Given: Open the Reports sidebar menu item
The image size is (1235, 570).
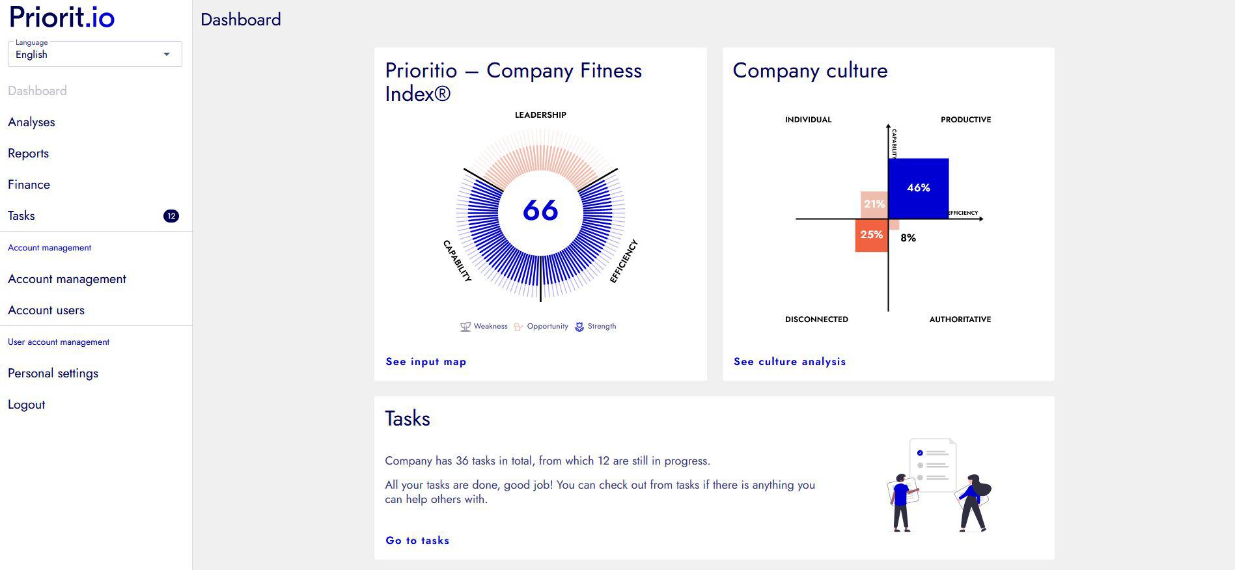Looking at the screenshot, I should (28, 153).
